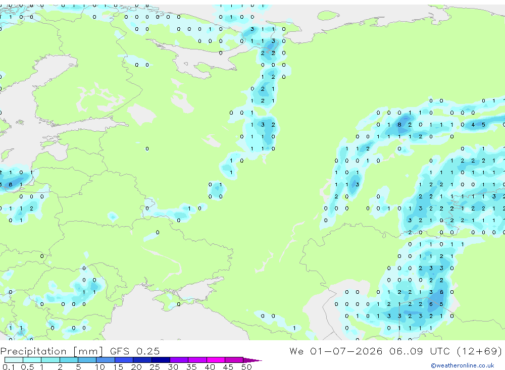Click the '0.1' legend scale label

[9, 367]
